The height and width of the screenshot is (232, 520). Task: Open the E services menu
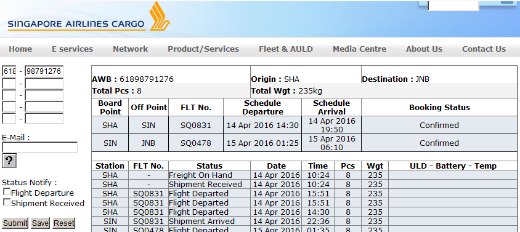pos(72,49)
